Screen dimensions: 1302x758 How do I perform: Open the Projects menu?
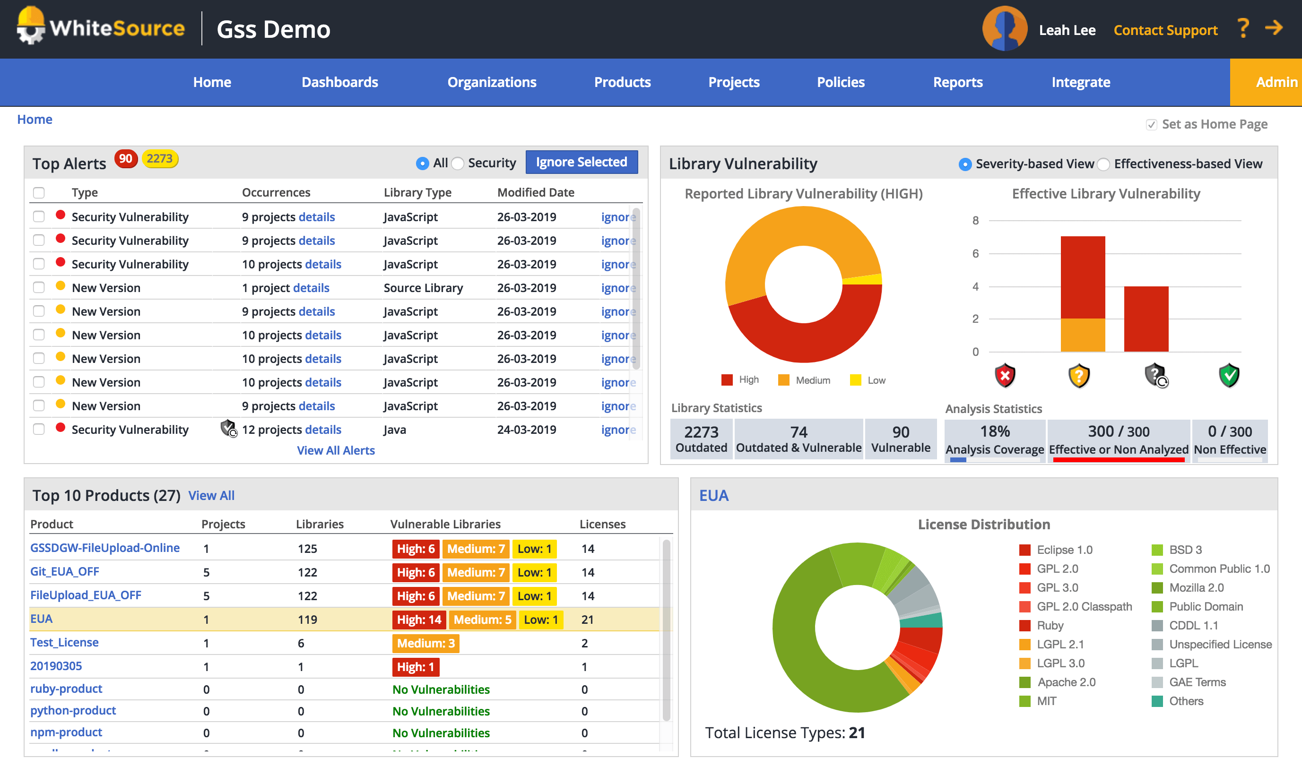tap(734, 82)
